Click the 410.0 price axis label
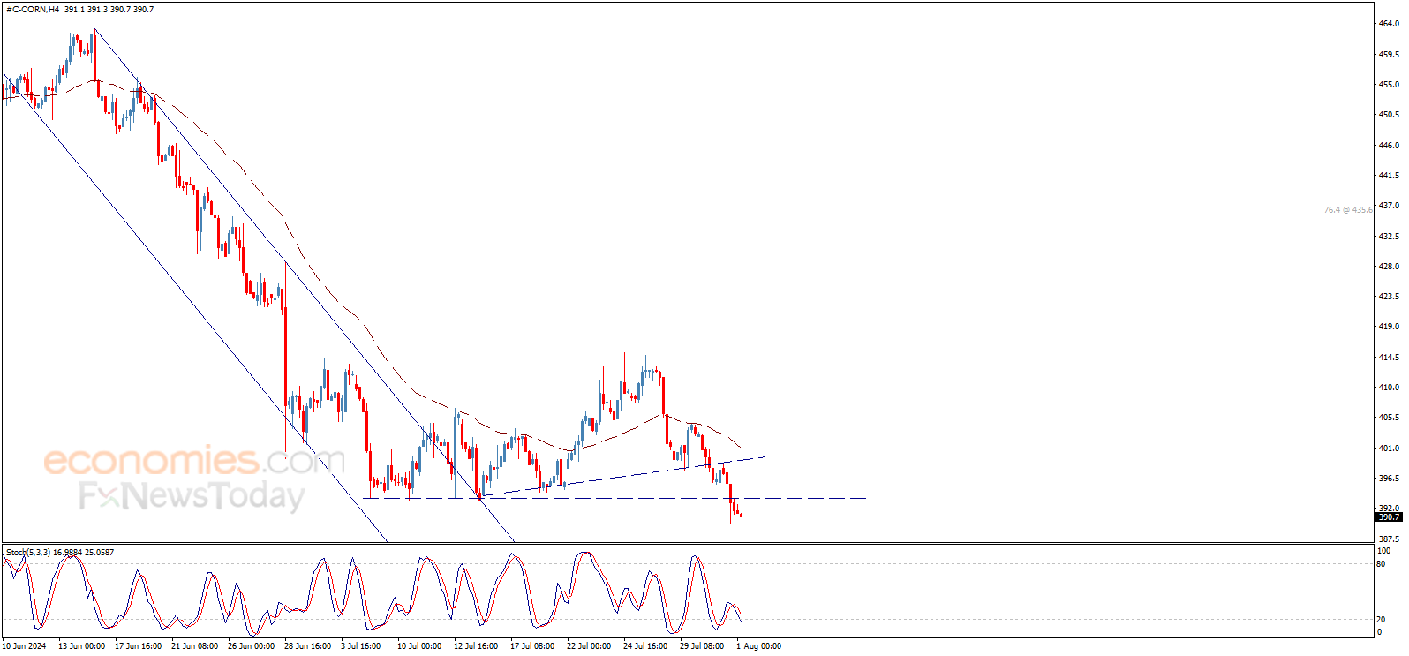 [x=1389, y=388]
